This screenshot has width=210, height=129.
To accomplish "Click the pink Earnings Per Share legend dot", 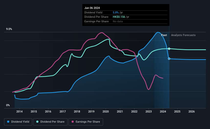I will (x=73, y=122).
